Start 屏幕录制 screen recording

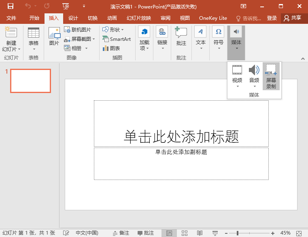271,76
